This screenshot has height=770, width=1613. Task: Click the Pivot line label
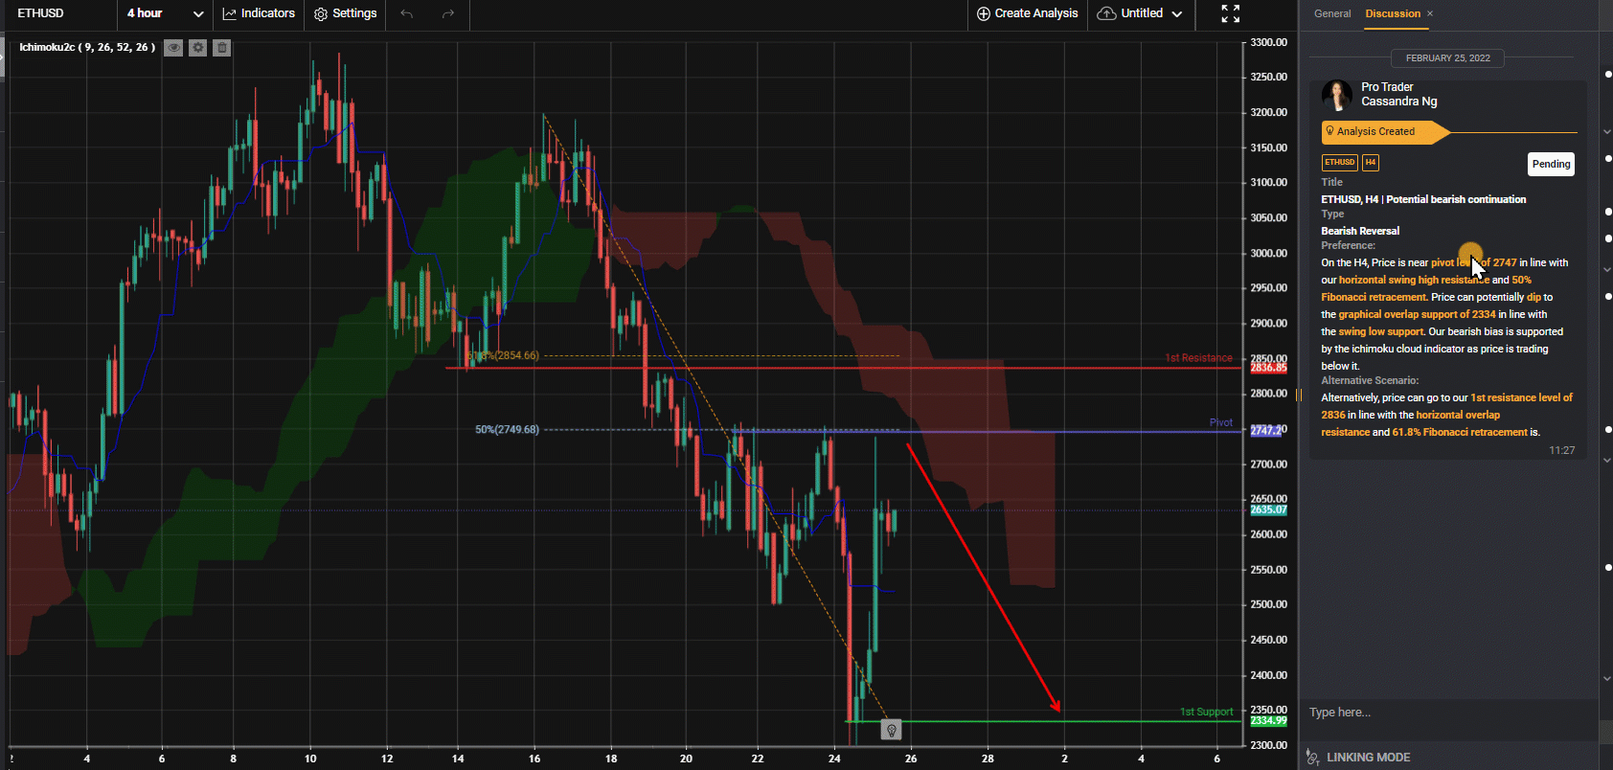[x=1221, y=422]
